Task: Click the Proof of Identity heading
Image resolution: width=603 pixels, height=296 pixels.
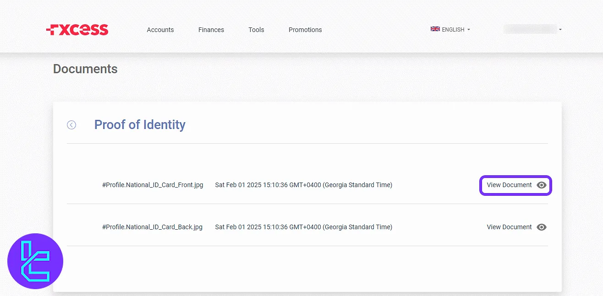Action: click(x=140, y=125)
